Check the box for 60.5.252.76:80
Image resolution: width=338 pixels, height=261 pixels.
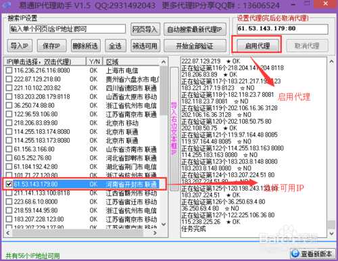coord(9,158)
